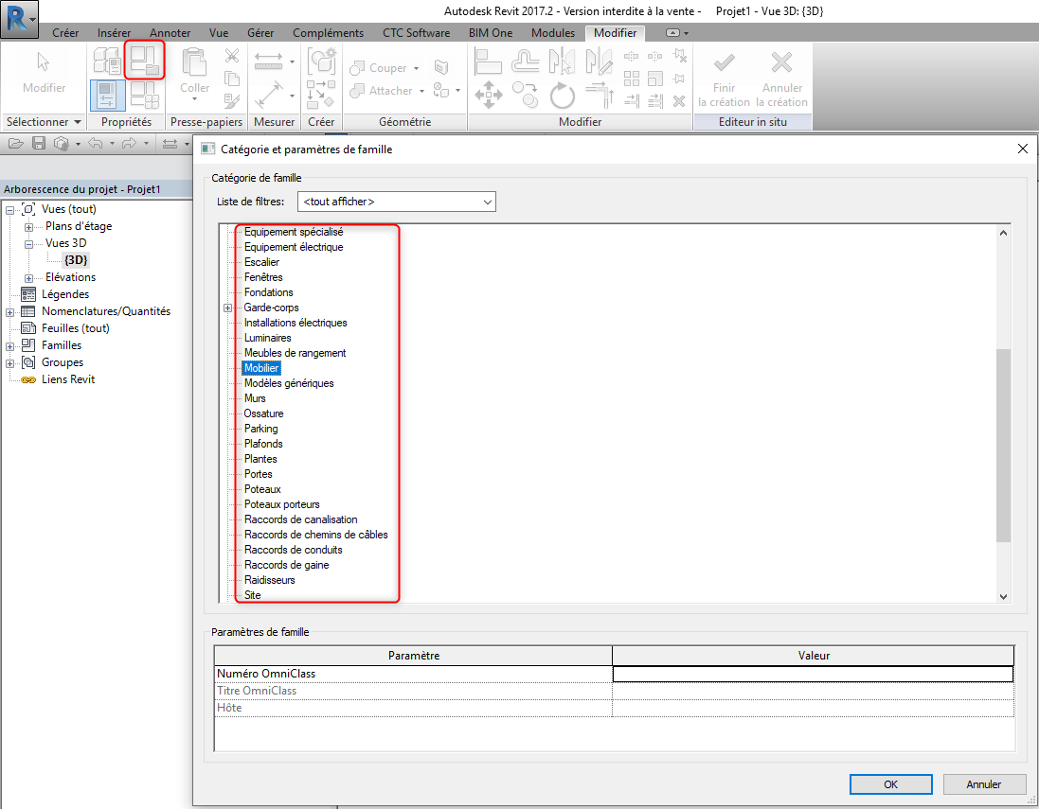Expand the Garde-corps category node
The width and height of the screenshot is (1039, 809).
click(227, 308)
